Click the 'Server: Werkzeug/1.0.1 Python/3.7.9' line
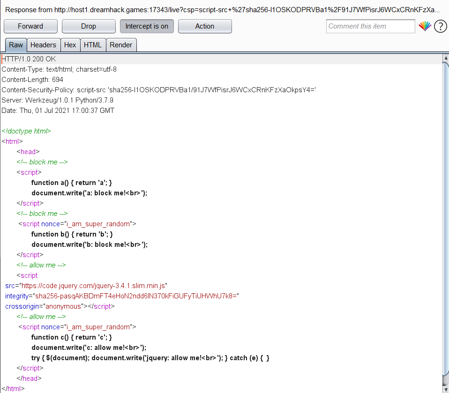The height and width of the screenshot is (393, 449). 57,100
